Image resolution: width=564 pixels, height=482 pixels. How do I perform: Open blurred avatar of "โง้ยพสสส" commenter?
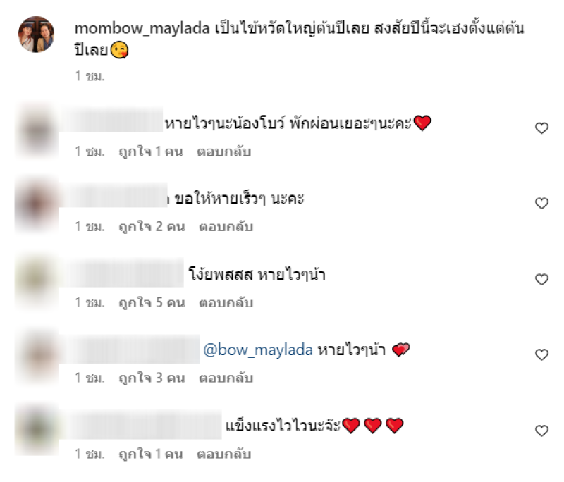click(37, 279)
